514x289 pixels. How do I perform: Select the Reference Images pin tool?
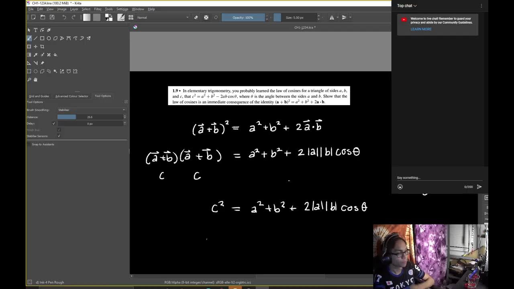pyautogui.click(x=42, y=63)
